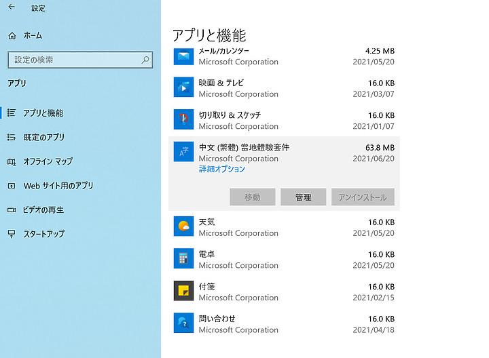Image resolution: width=489 pixels, height=358 pixels.
Task: Click the 4.25 MB size value
Action: [x=380, y=51]
